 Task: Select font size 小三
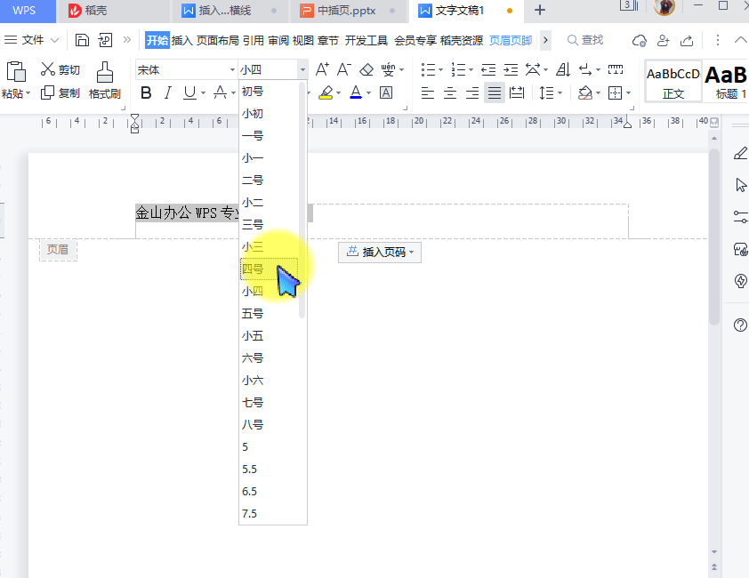(270, 246)
